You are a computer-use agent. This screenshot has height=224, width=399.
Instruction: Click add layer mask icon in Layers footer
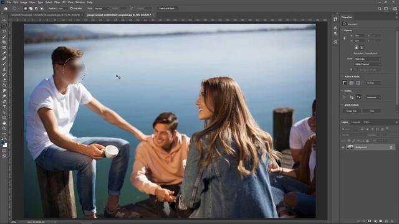pyautogui.click(x=369, y=222)
